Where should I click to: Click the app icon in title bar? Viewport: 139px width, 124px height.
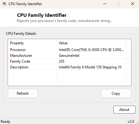tap(4, 4)
